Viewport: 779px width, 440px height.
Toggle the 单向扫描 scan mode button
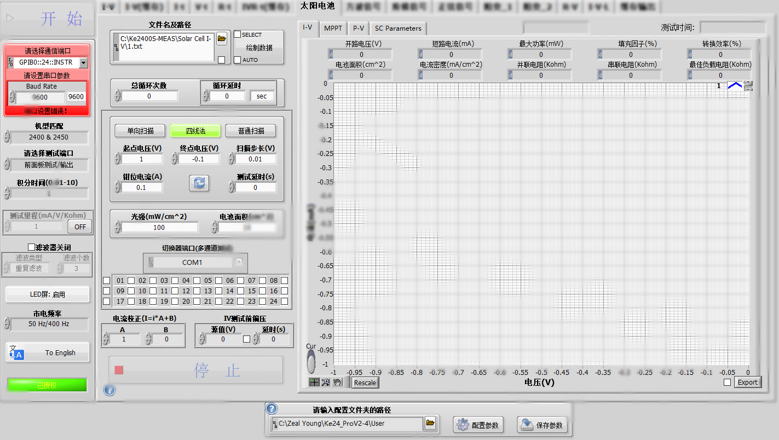[141, 131]
